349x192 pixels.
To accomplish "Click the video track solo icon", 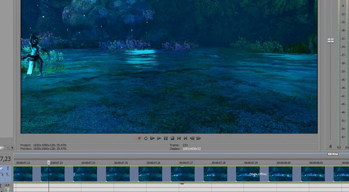I will coord(8,168).
